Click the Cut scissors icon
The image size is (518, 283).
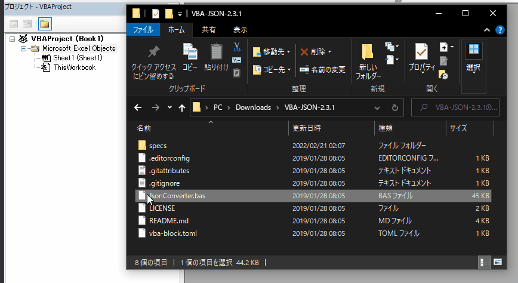coord(237,47)
